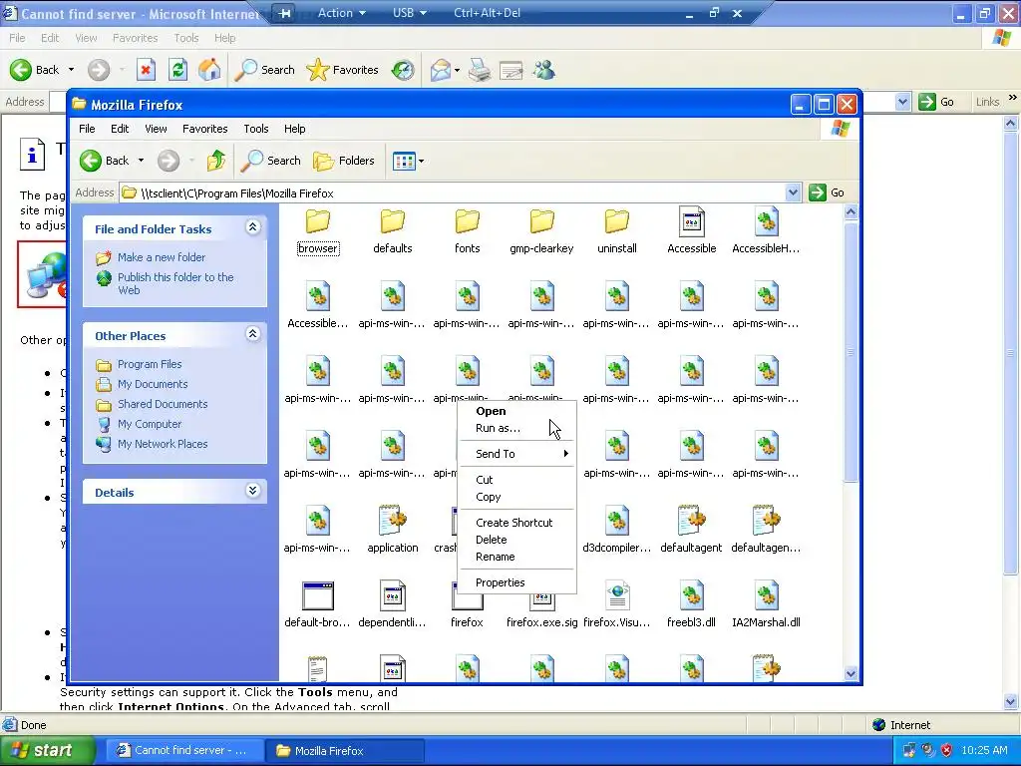Viewport: 1021px width, 766px height.
Task: Open Back history dropdown arrow in Explorer
Action: point(141,161)
